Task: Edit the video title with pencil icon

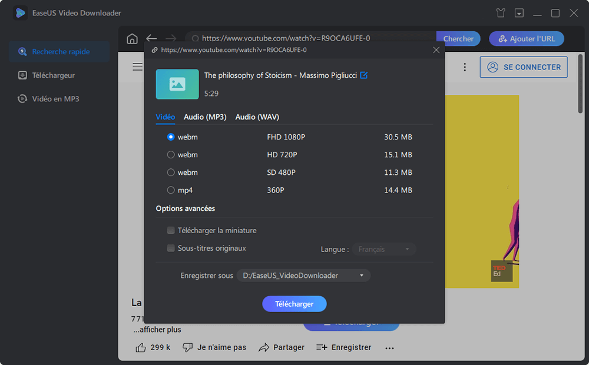Action: pos(363,75)
